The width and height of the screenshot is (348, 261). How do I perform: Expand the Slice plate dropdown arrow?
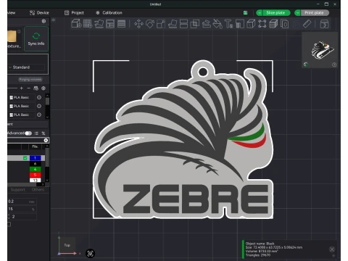(x=260, y=13)
